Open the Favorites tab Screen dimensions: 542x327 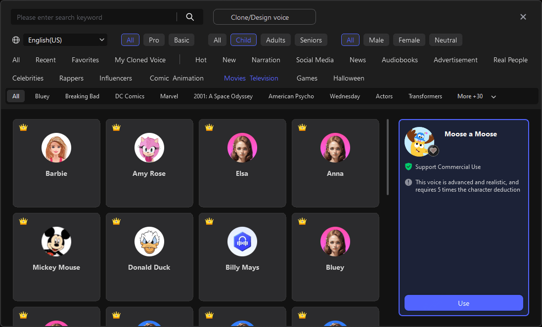tap(86, 60)
